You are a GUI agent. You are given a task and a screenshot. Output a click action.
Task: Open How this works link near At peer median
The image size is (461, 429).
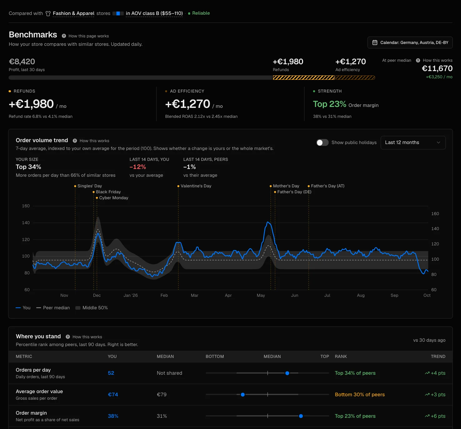coord(438,60)
